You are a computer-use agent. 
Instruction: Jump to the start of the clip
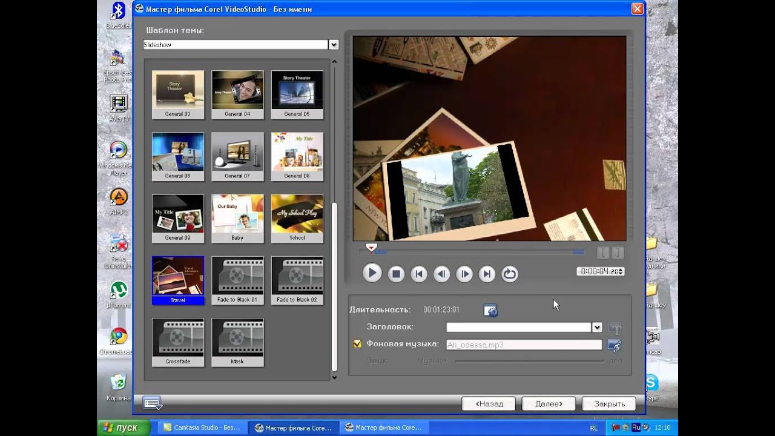[419, 274]
